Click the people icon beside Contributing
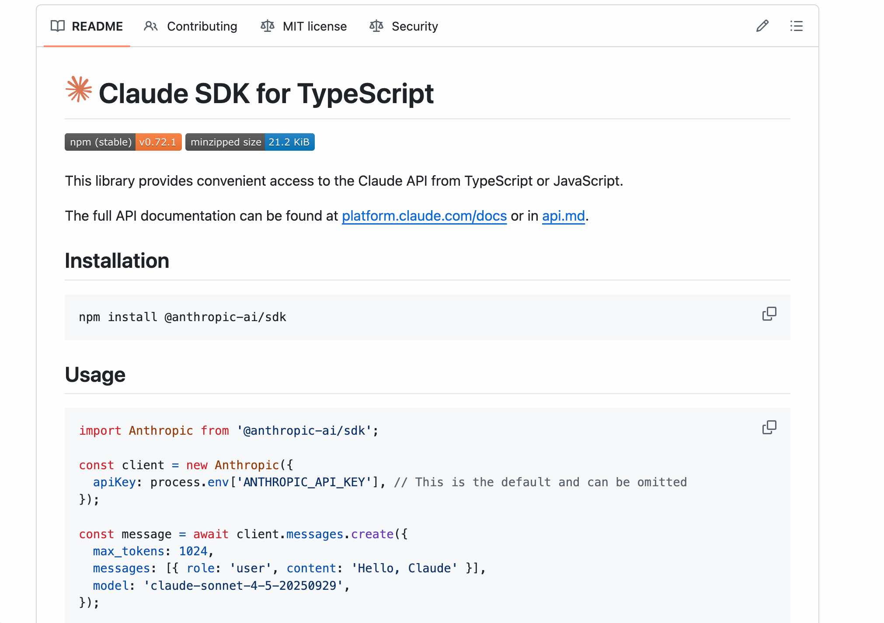This screenshot has width=884, height=623. click(x=150, y=26)
